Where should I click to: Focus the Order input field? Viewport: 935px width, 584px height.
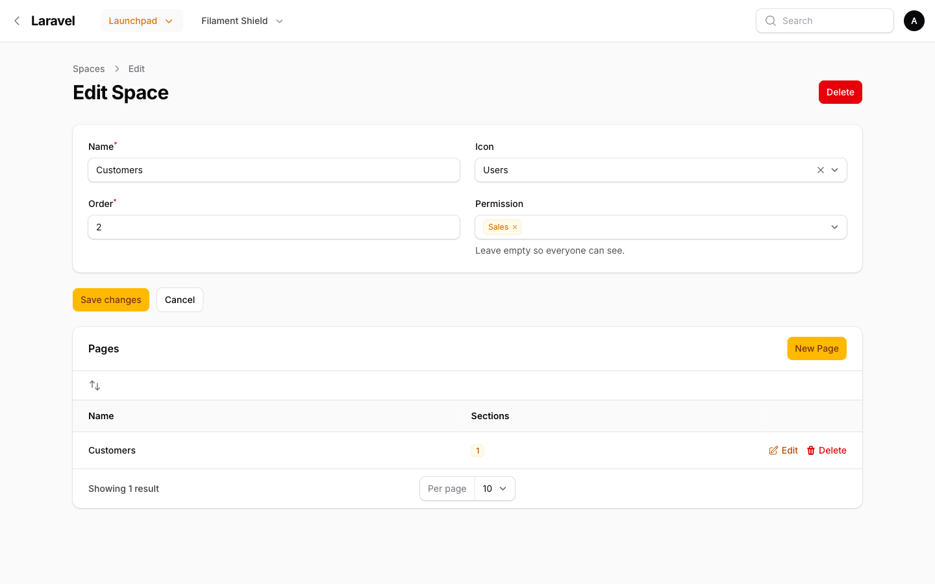coord(274,227)
